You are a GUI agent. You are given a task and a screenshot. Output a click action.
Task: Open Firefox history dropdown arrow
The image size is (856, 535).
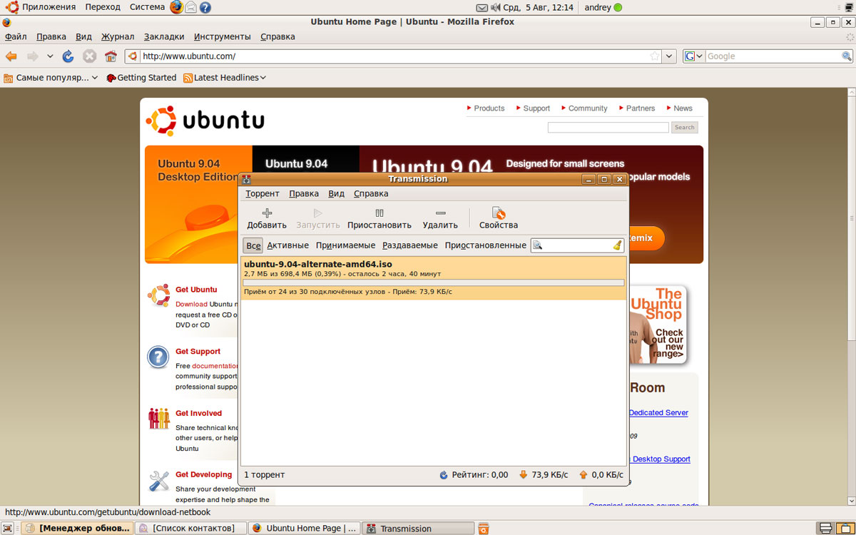coord(50,56)
